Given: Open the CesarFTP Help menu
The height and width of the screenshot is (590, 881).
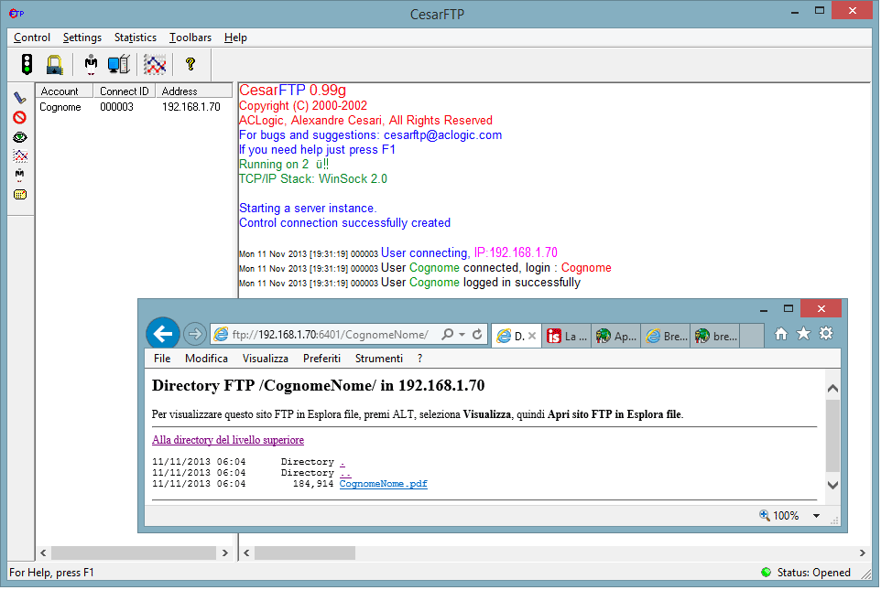Looking at the screenshot, I should point(235,38).
